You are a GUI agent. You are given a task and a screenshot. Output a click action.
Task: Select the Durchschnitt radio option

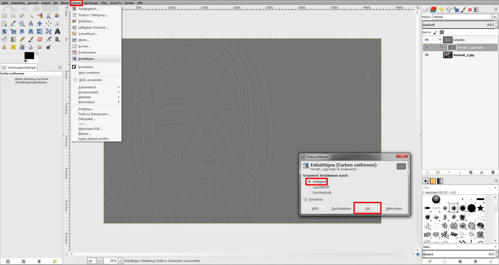click(309, 193)
